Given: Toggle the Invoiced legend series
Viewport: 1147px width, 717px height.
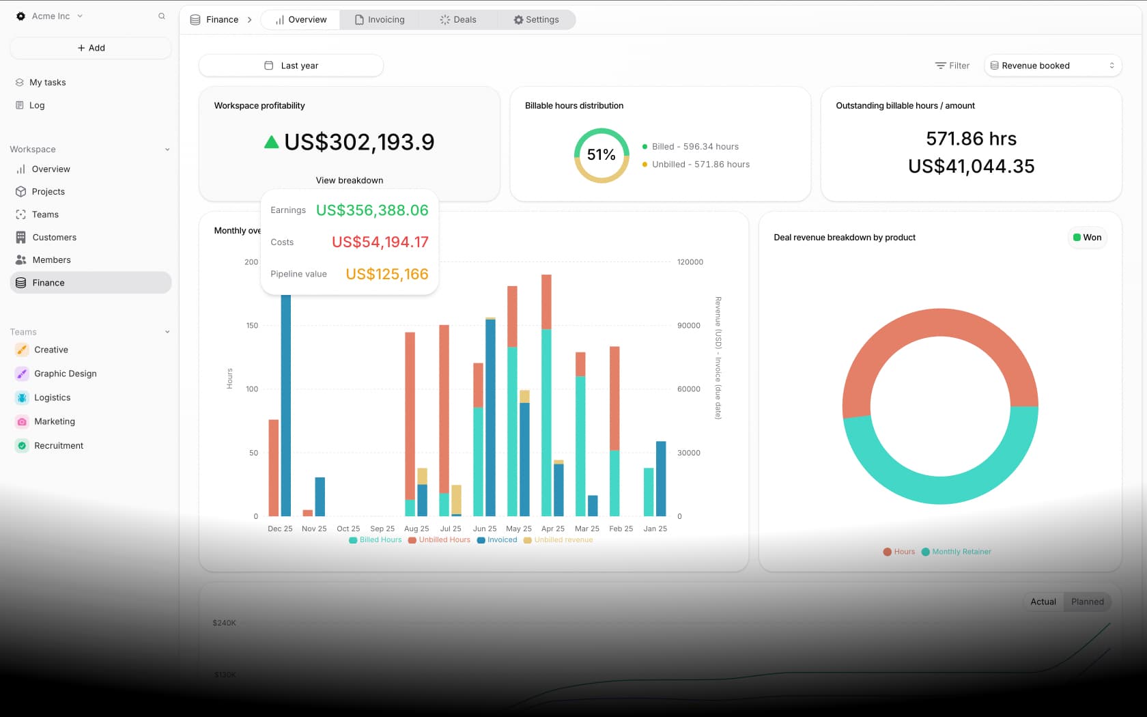Looking at the screenshot, I should point(497,540).
